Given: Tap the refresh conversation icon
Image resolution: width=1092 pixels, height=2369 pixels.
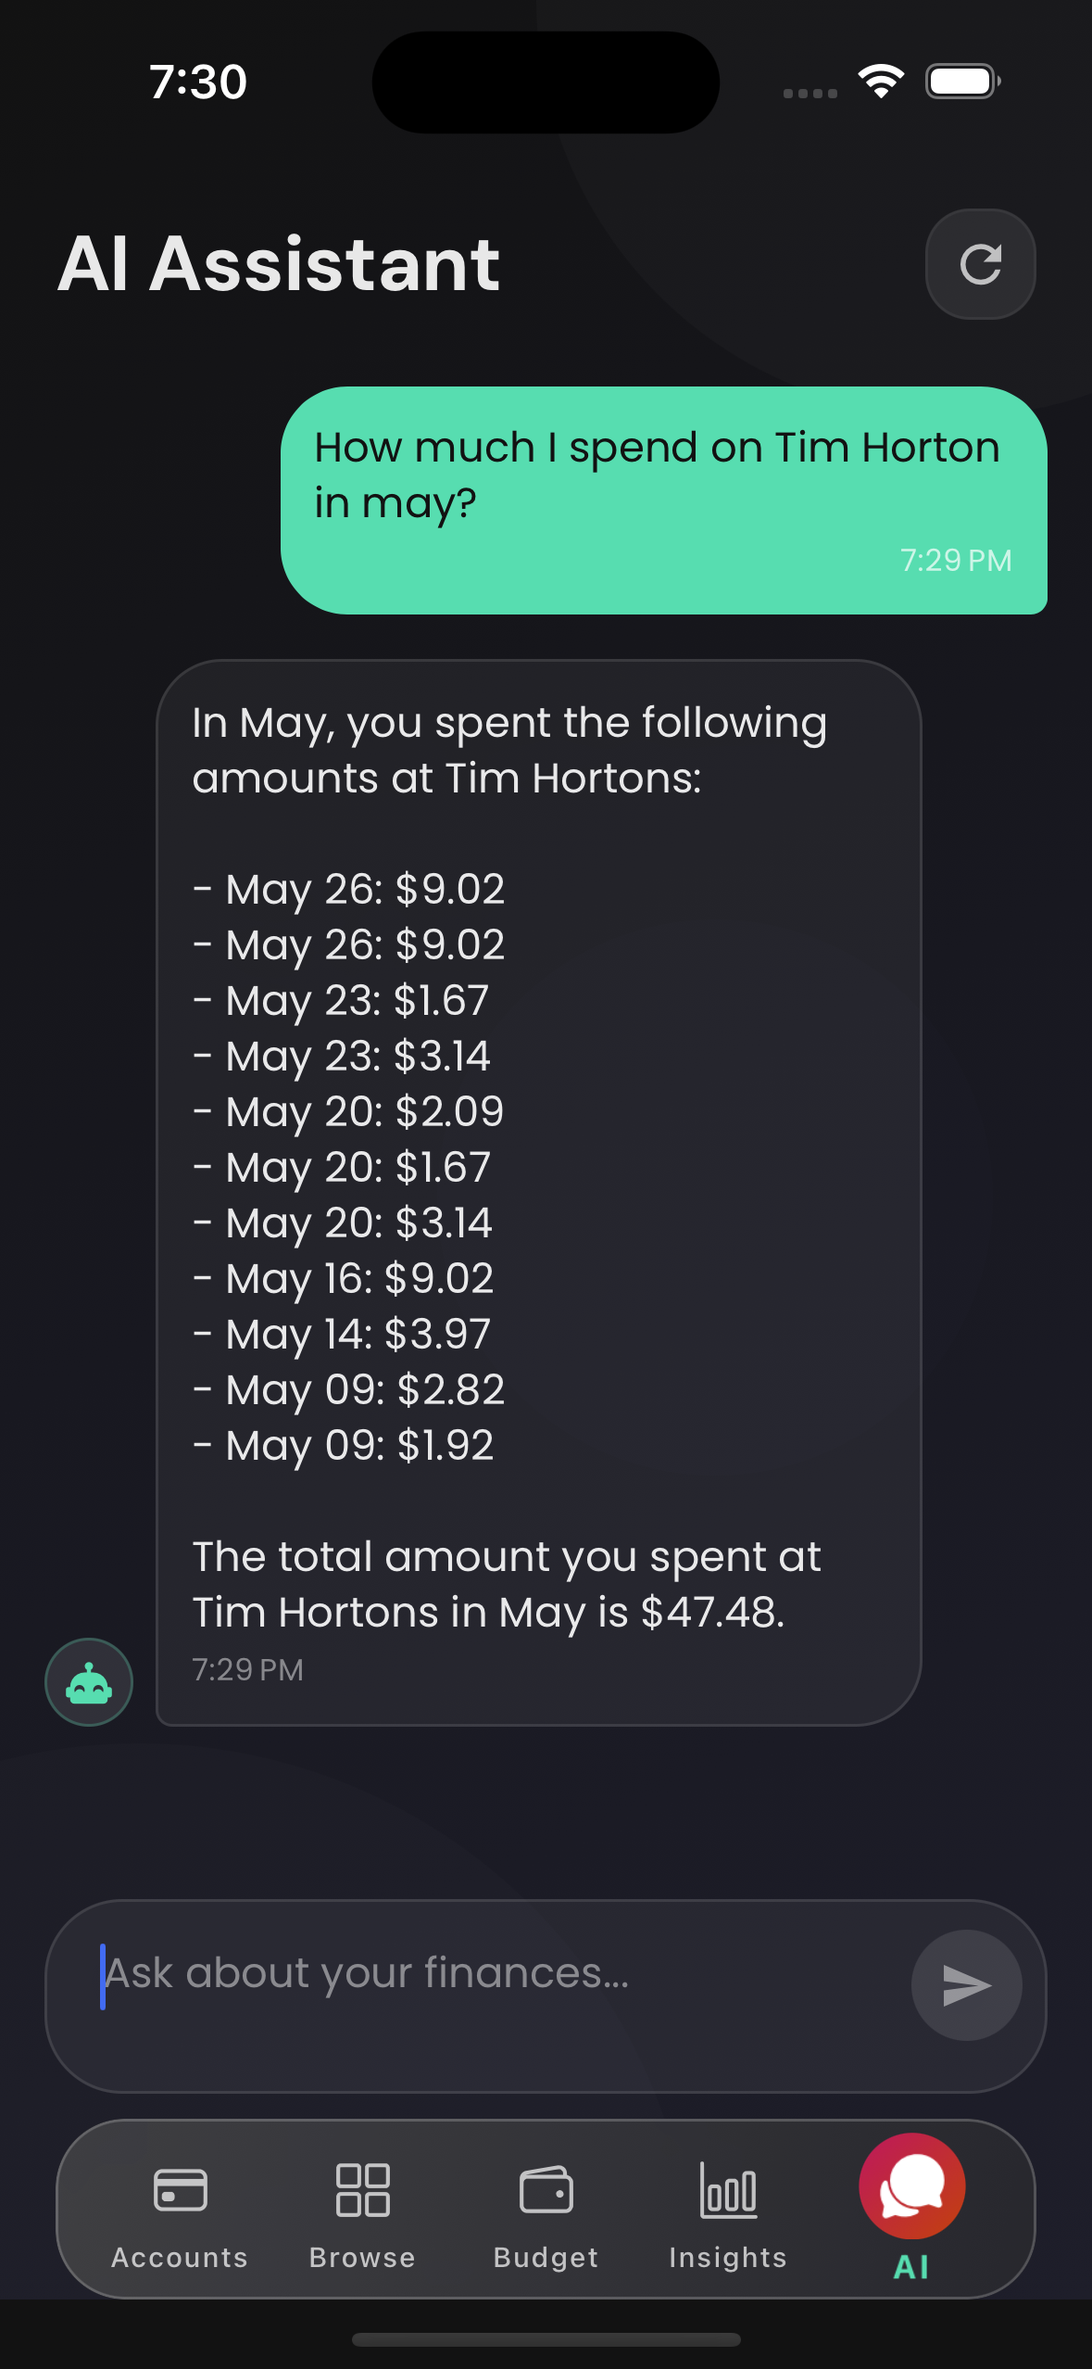Looking at the screenshot, I should tap(980, 264).
